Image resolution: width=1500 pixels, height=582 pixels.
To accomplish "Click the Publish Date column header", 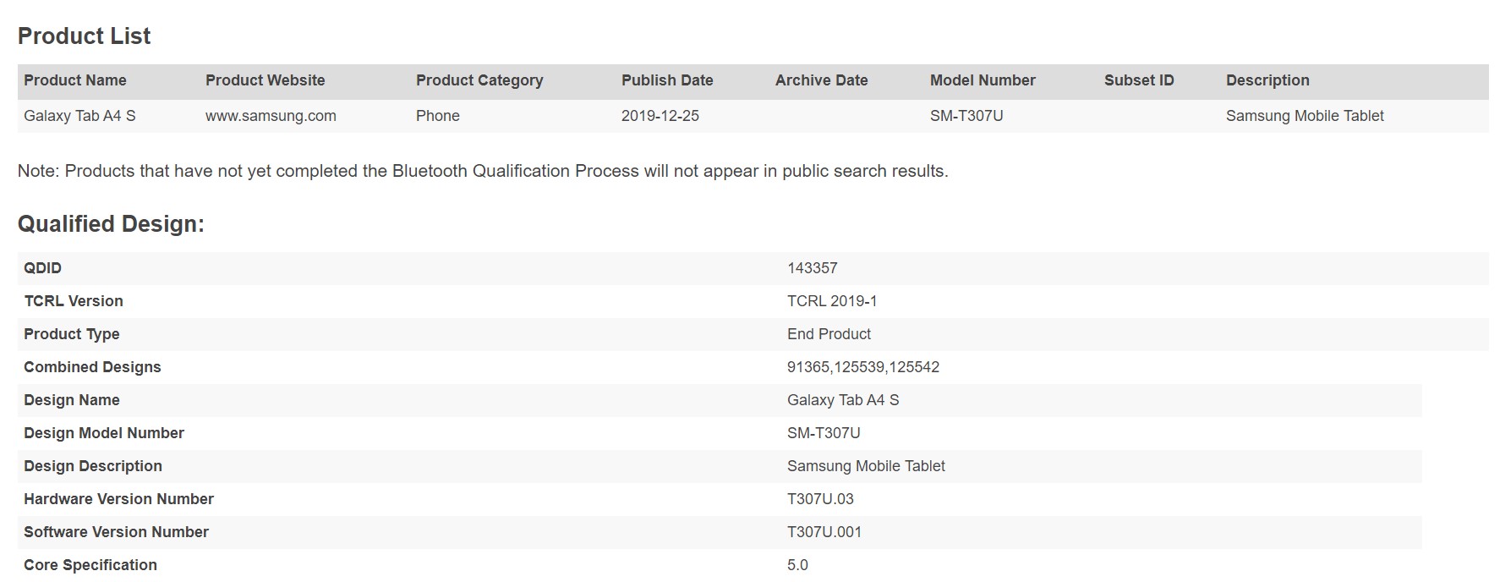I will pos(667,80).
